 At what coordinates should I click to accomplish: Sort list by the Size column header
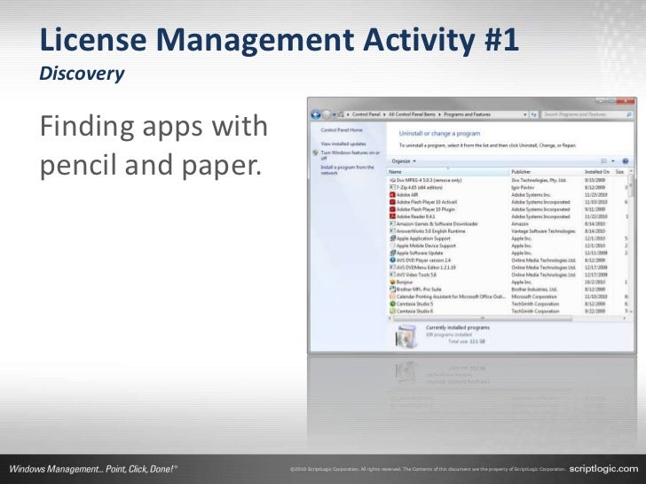pyautogui.click(x=620, y=172)
